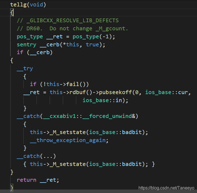
Task: Click pos_type(-1) initializer
Action: 92,37
